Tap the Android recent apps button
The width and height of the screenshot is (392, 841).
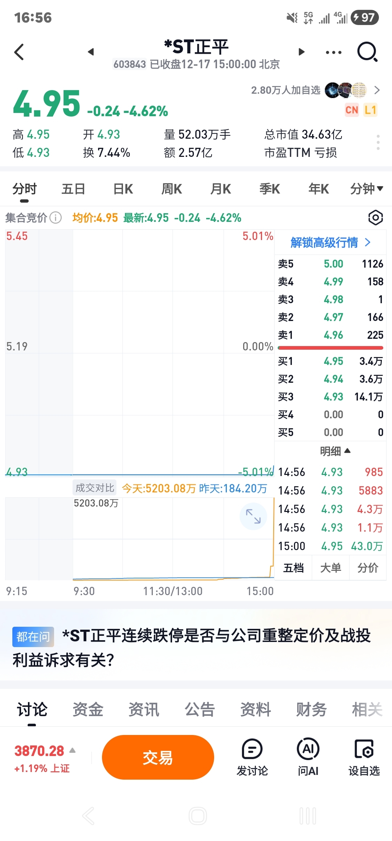click(308, 816)
